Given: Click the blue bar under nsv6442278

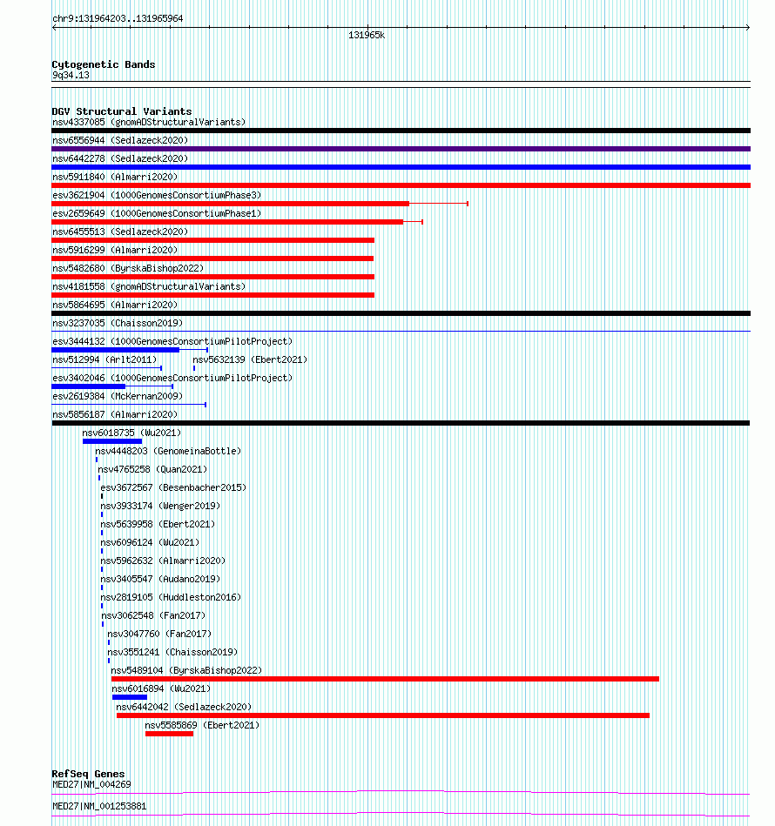Looking at the screenshot, I should 401,167.
